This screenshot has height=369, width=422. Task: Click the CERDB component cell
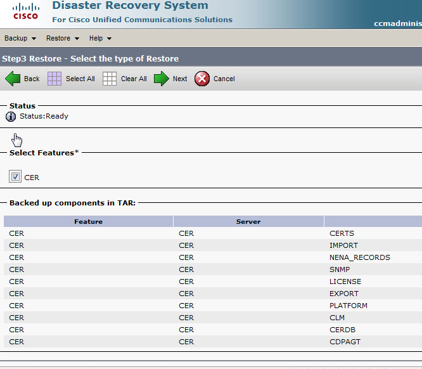(342, 330)
